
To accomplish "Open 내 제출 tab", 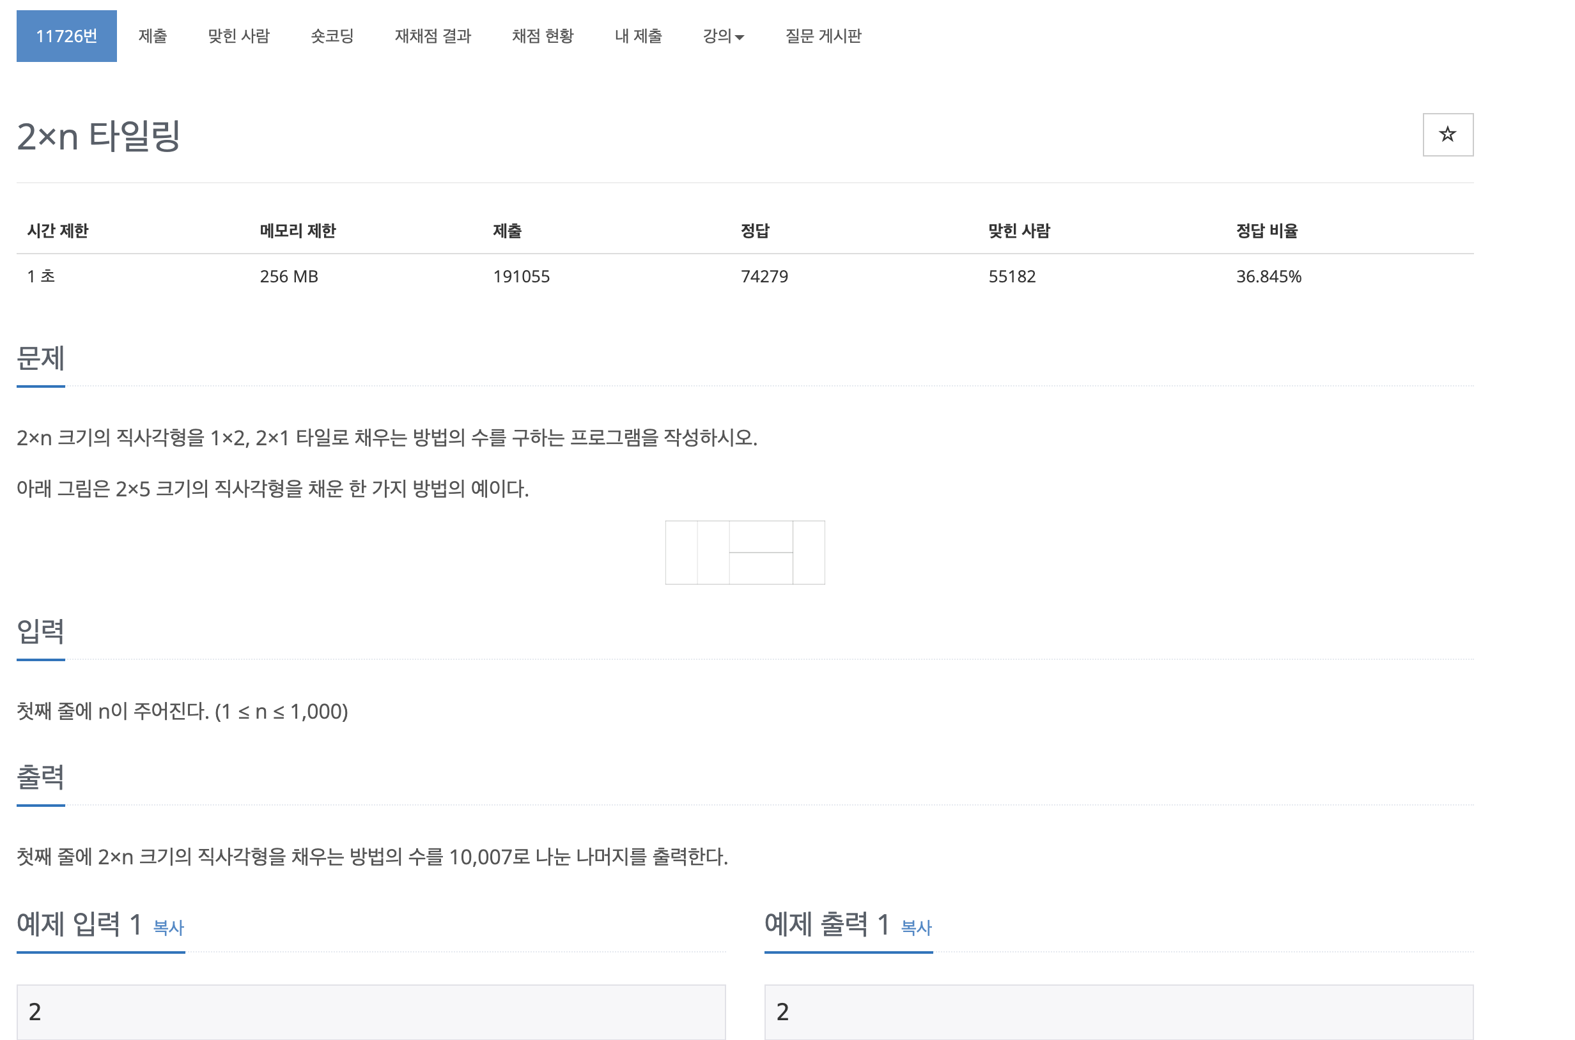I will (x=638, y=36).
